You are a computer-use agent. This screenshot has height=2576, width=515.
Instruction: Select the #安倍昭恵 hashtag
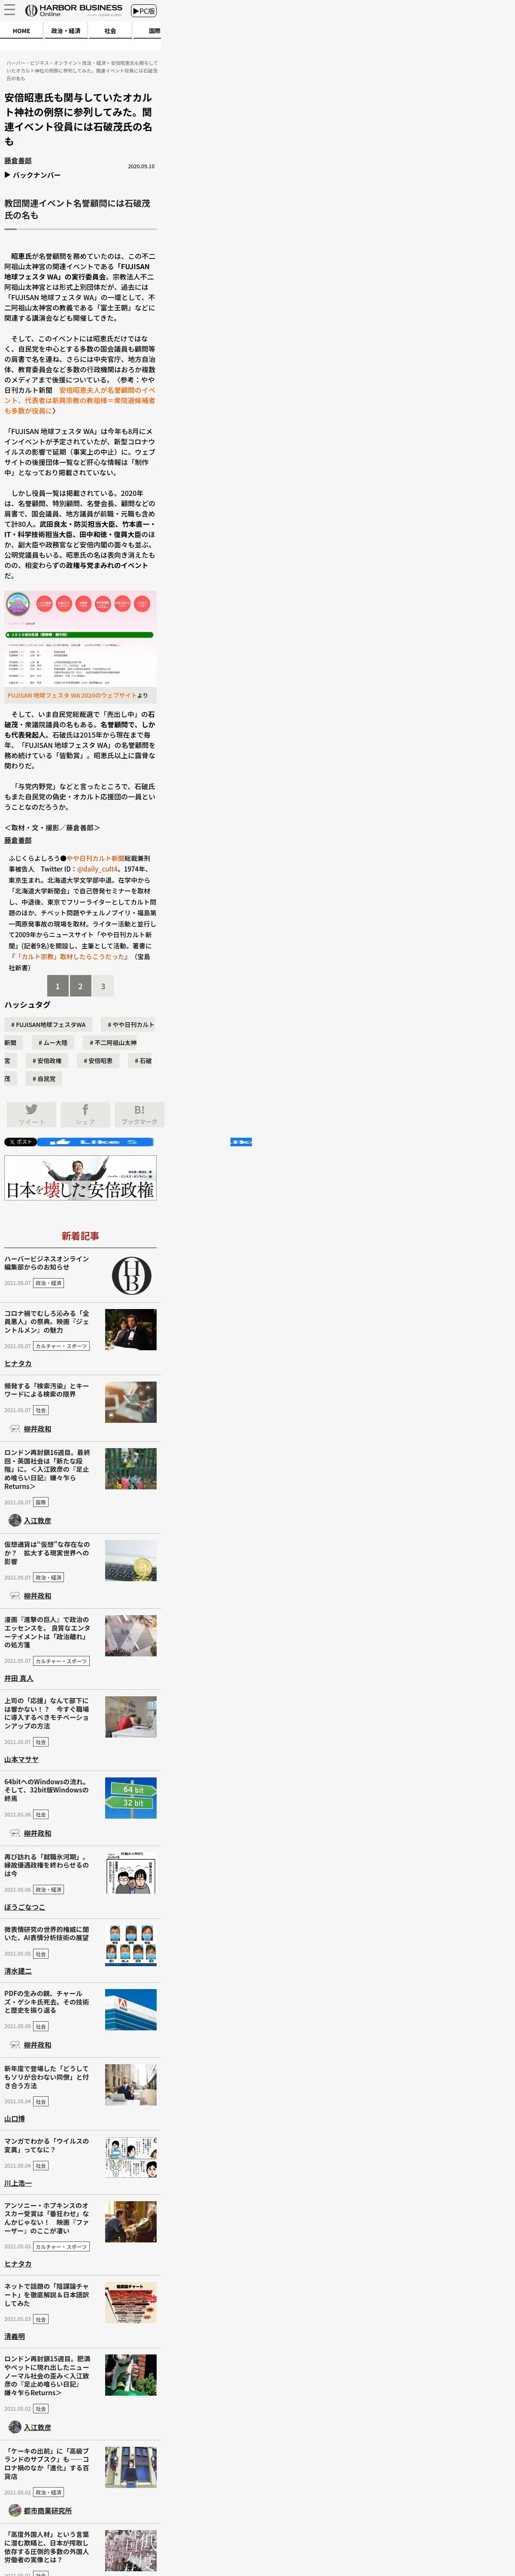click(x=98, y=1061)
